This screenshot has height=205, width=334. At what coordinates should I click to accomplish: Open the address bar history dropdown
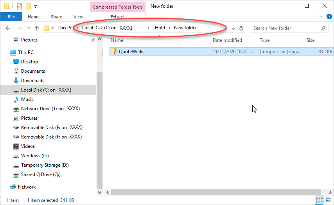[x=233, y=28]
